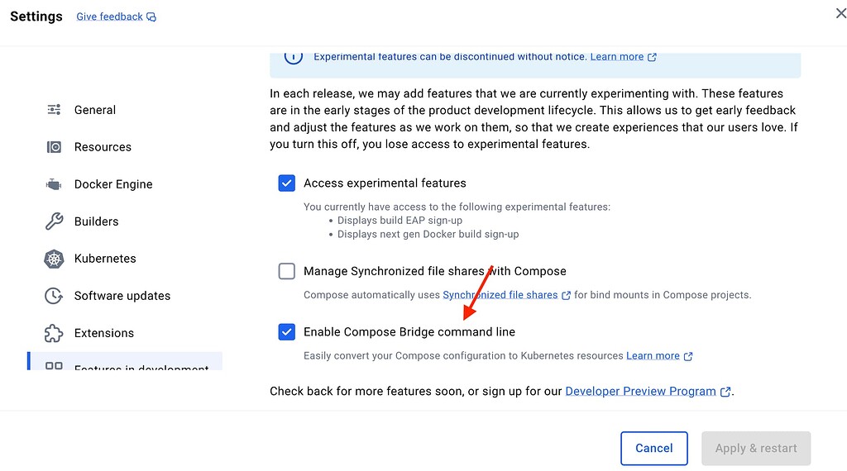Click the Builders wrench icon
This screenshot has width=847, height=471.
click(54, 221)
